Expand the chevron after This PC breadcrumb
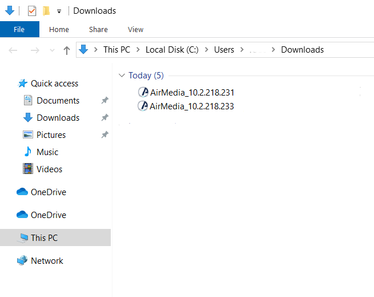This screenshot has width=374, height=297. [138, 50]
